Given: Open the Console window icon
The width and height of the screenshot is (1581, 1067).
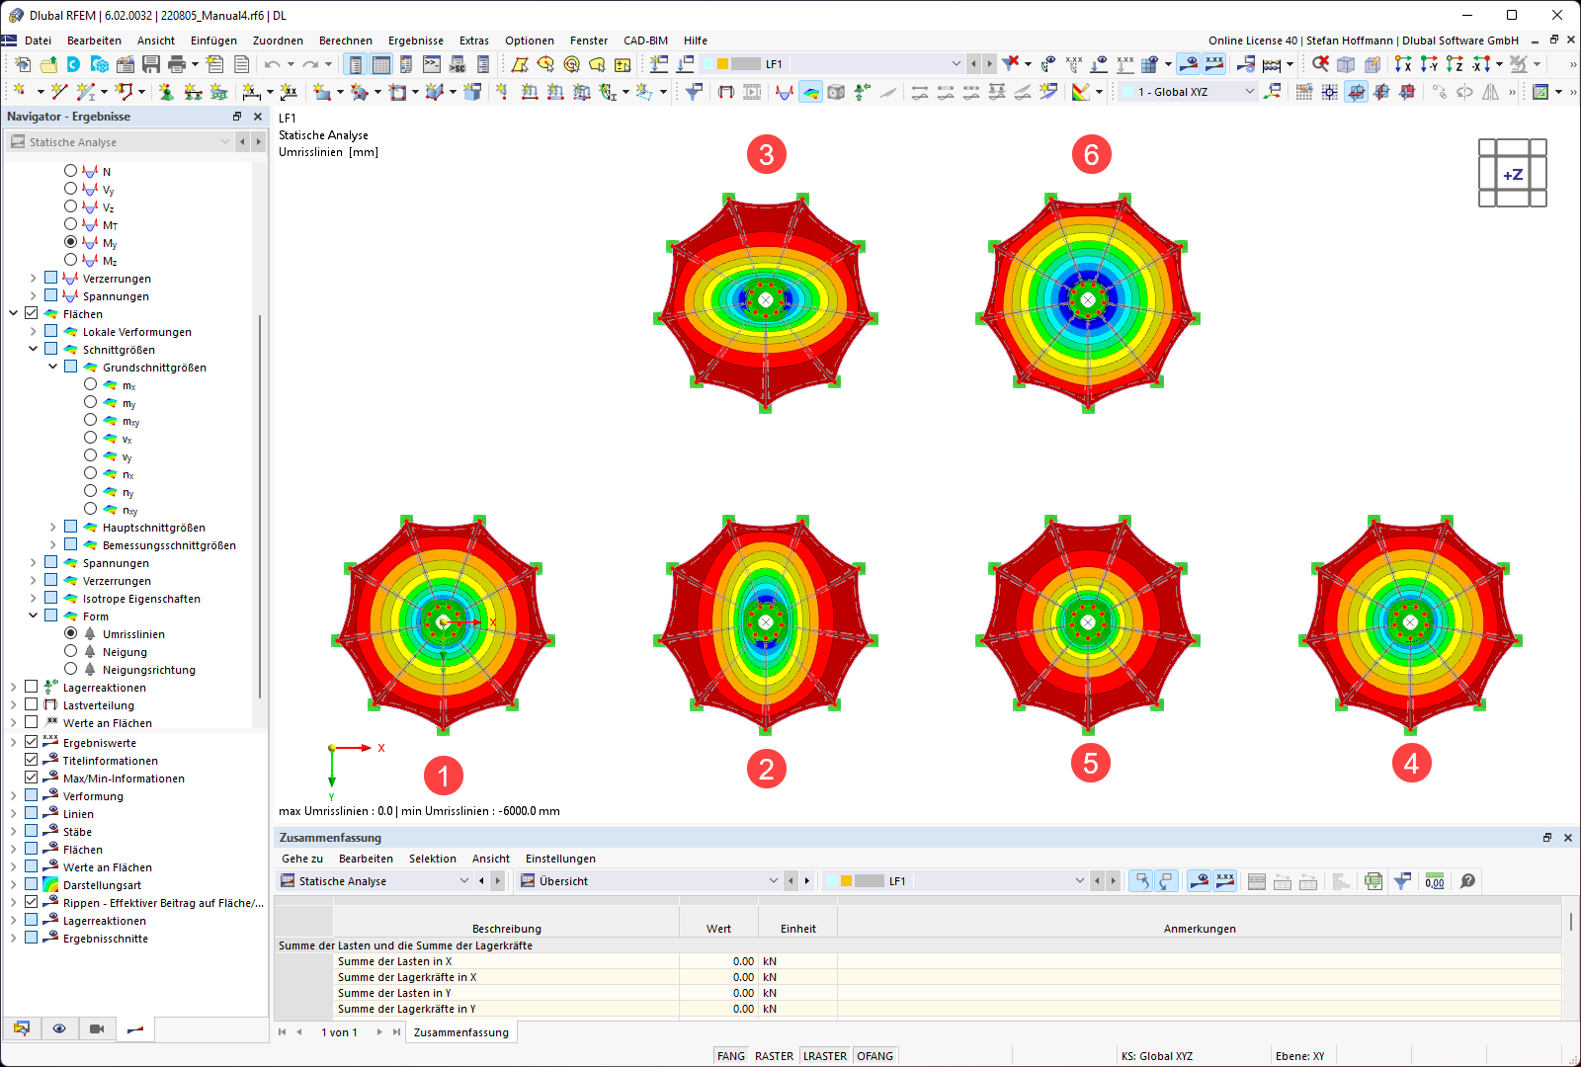Looking at the screenshot, I should 432,64.
